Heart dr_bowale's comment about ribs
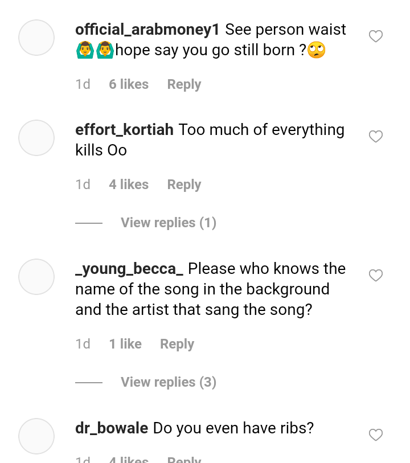Viewport: 410px width, 463px height. click(x=375, y=435)
